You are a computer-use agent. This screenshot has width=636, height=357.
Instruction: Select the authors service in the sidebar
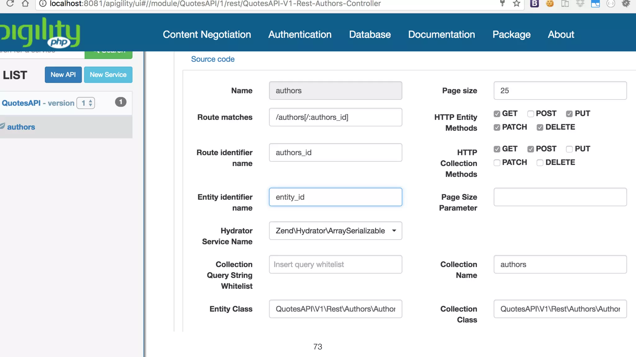(x=21, y=127)
